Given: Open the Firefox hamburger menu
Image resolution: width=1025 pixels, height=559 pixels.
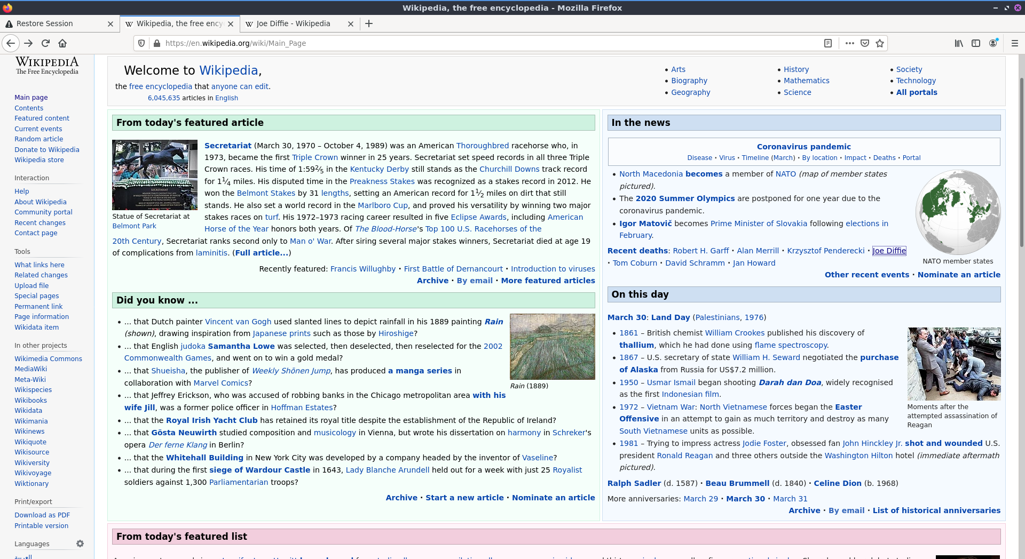Looking at the screenshot, I should pyautogui.click(x=1014, y=43).
